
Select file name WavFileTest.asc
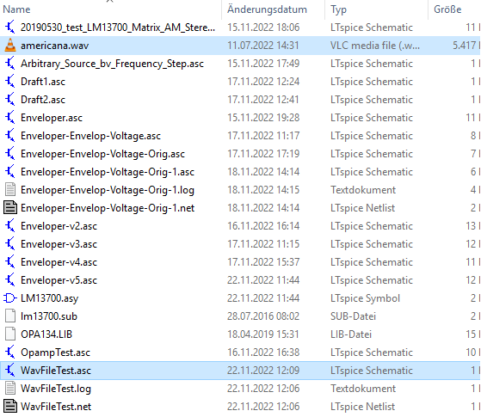click(56, 371)
